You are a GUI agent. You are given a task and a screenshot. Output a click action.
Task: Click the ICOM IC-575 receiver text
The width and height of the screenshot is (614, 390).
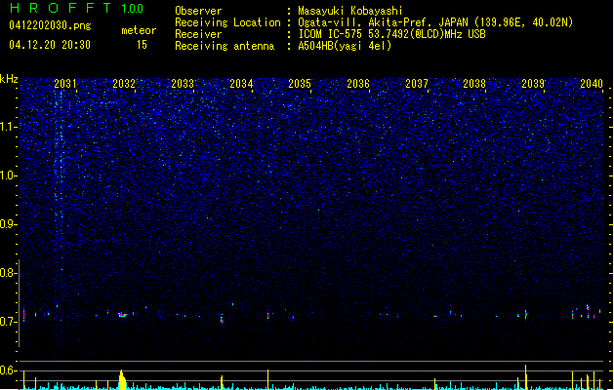coord(392,34)
